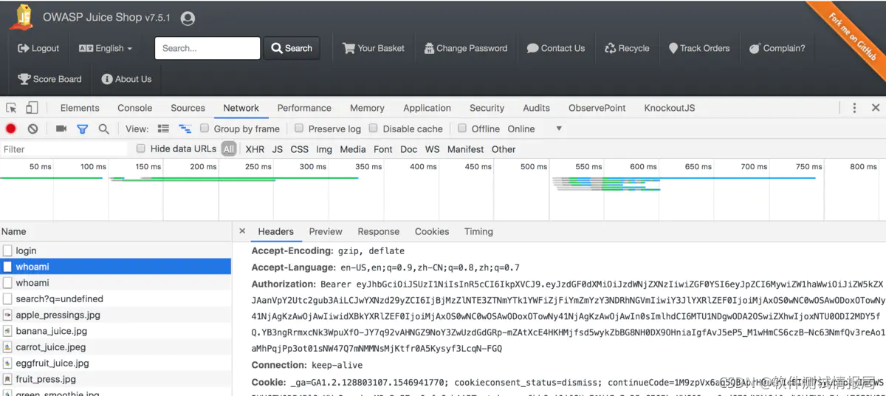Open the Performance tab
Screen dimensions: 886x396
[x=304, y=108]
